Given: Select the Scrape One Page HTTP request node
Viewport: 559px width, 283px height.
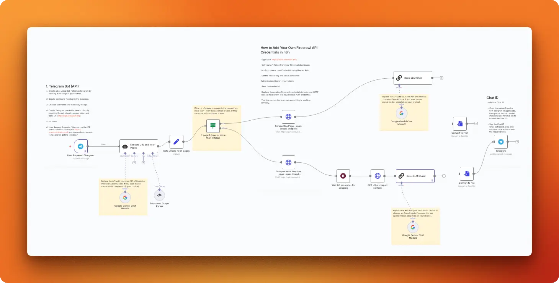Looking at the screenshot, I should click(x=288, y=117).
